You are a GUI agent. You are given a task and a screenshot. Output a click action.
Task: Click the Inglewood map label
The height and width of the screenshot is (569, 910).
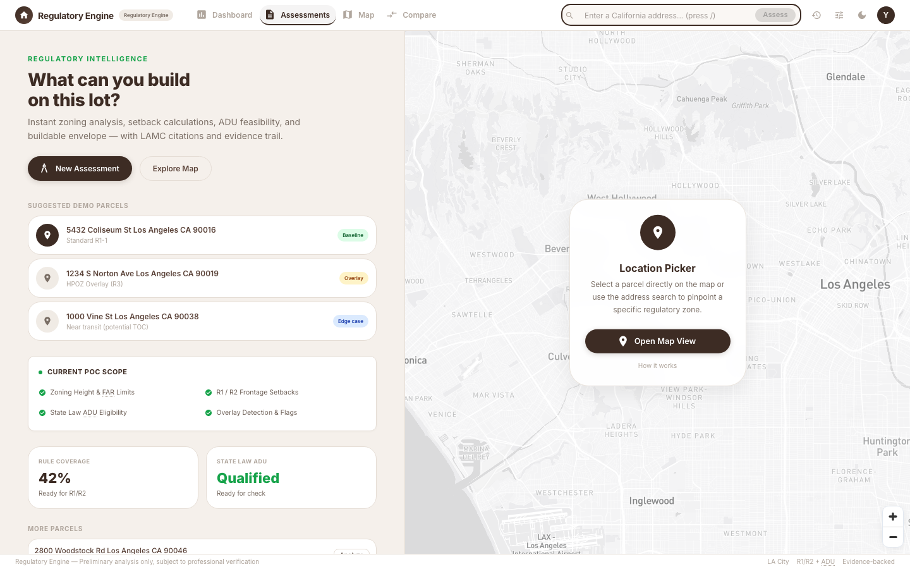[652, 501]
